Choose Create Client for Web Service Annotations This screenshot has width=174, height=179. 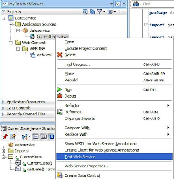pyautogui.click(x=114, y=150)
